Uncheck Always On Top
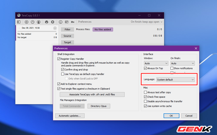Image resolution: width=217 pixels, height=135 pixels. point(145,68)
